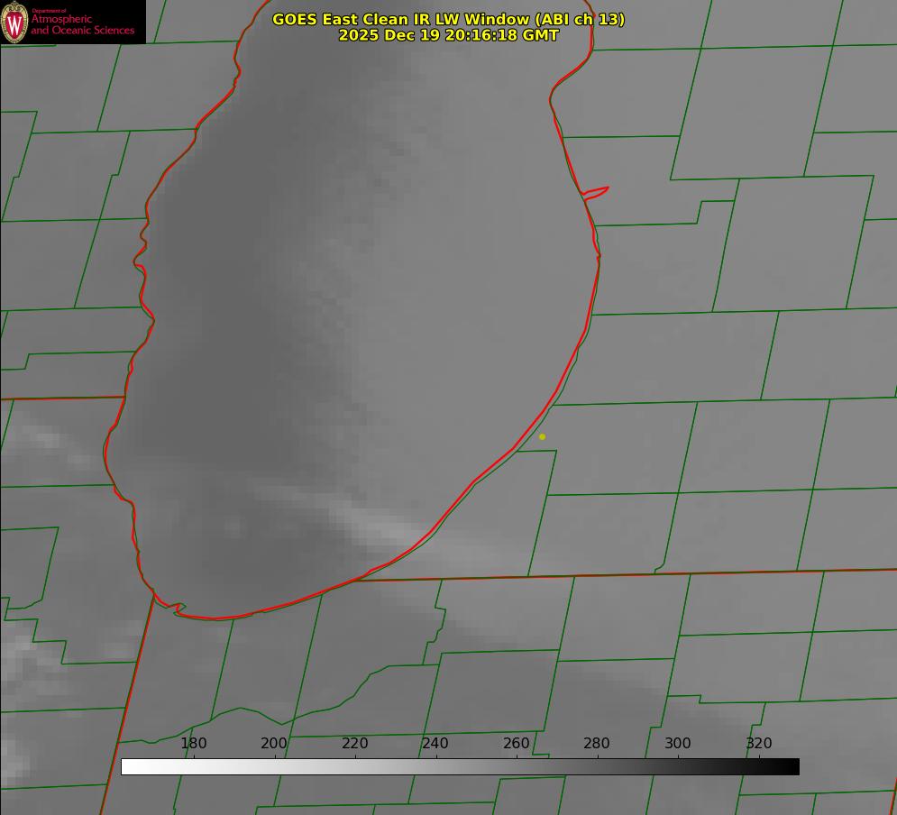Click the 180 label on the color scale

(193, 743)
